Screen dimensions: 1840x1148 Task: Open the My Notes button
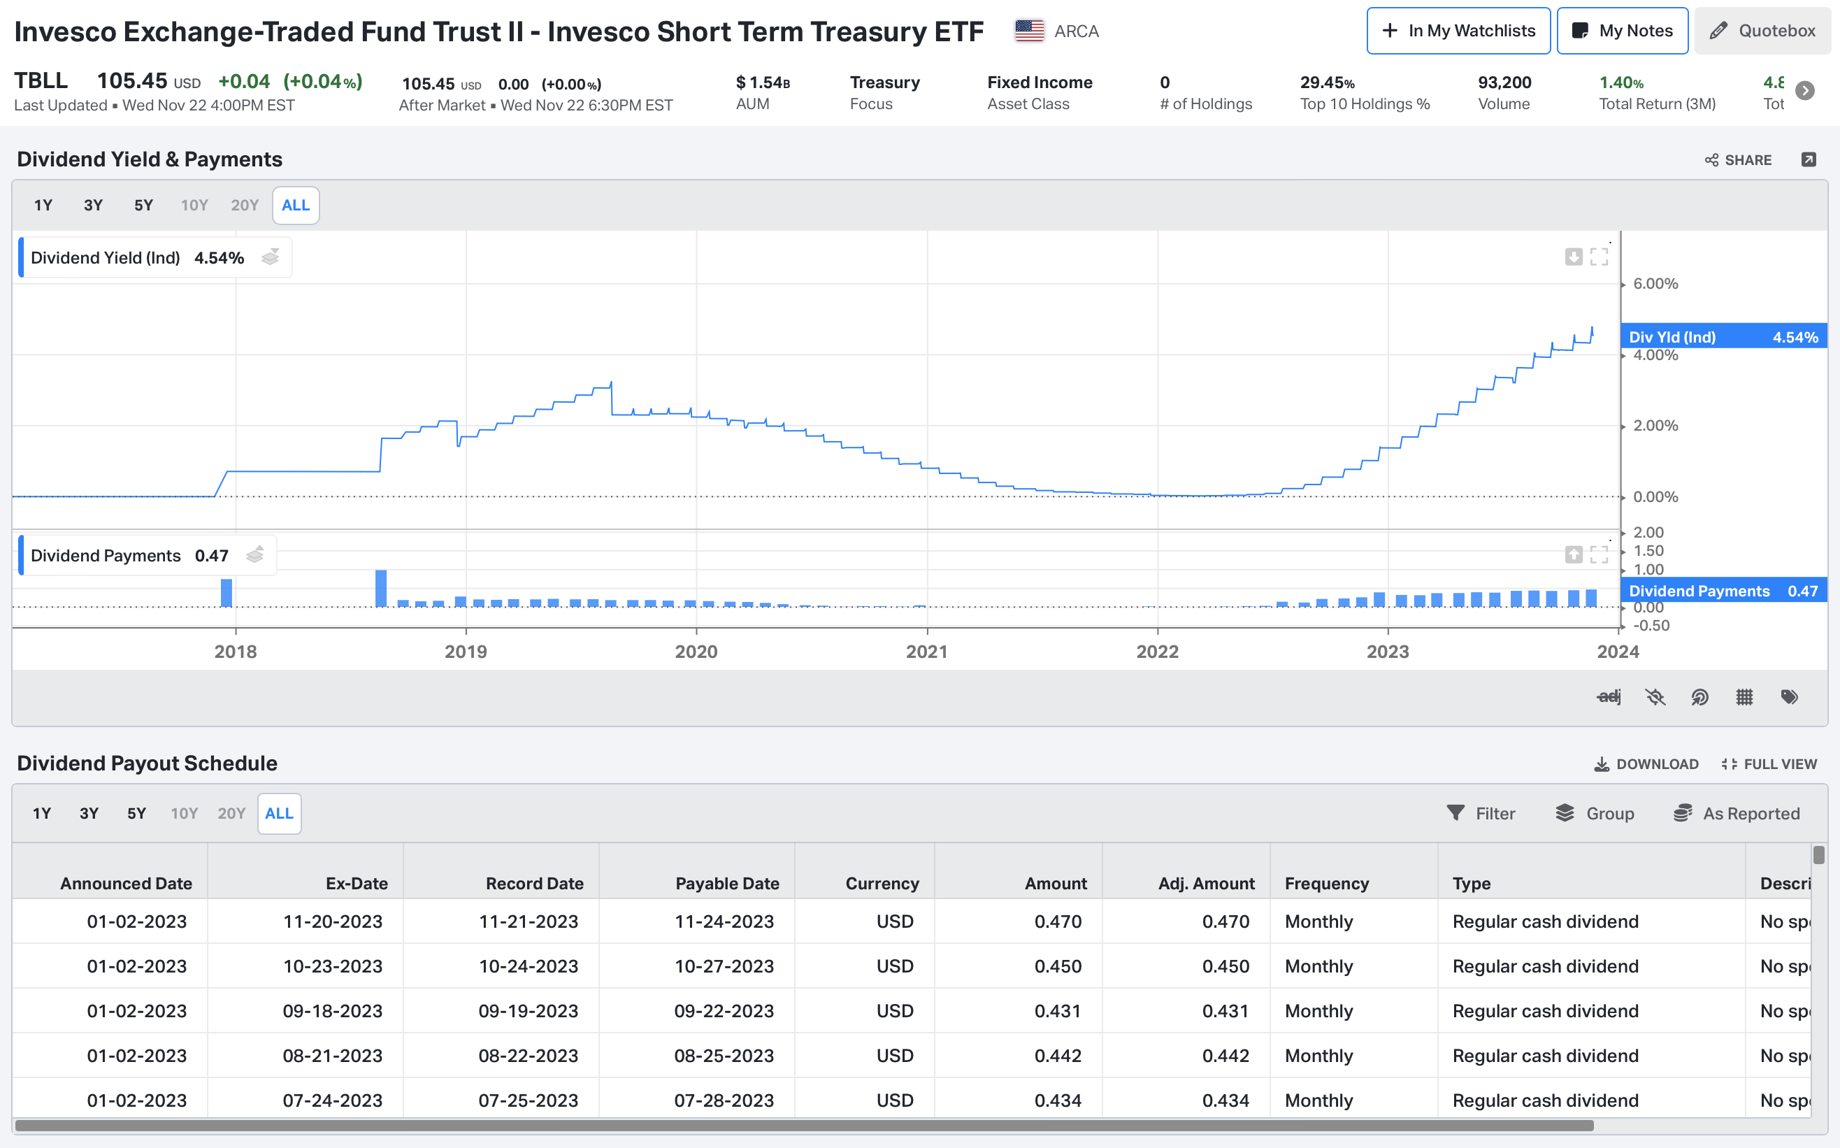click(x=1622, y=31)
